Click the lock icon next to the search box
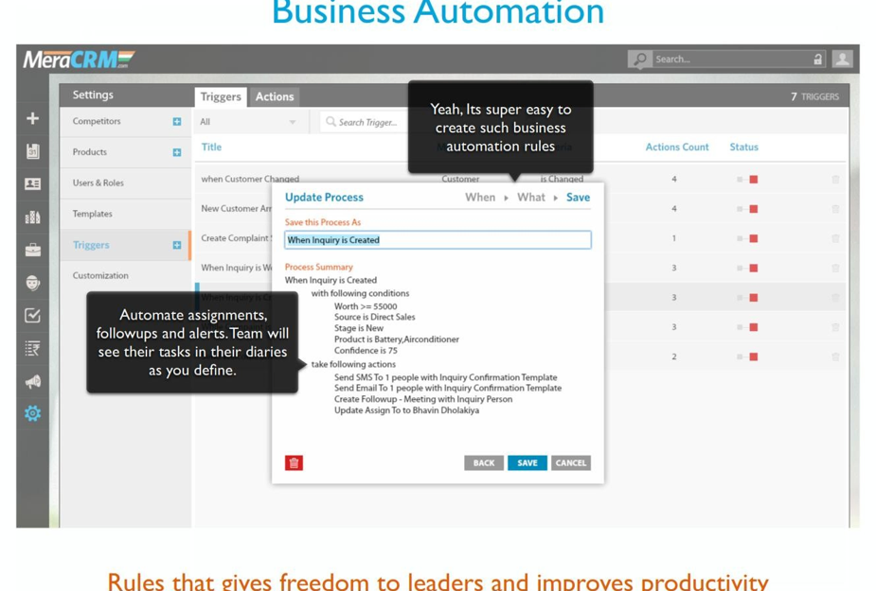The image size is (876, 591). coord(817,59)
